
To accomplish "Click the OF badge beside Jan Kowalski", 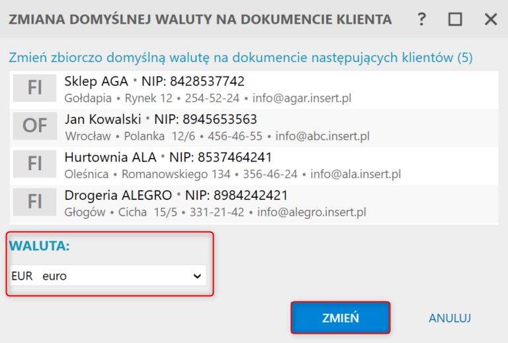I will (34, 125).
